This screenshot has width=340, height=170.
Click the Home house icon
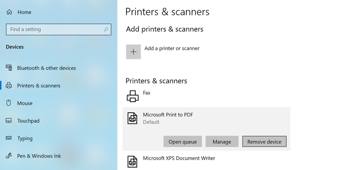pos(9,12)
